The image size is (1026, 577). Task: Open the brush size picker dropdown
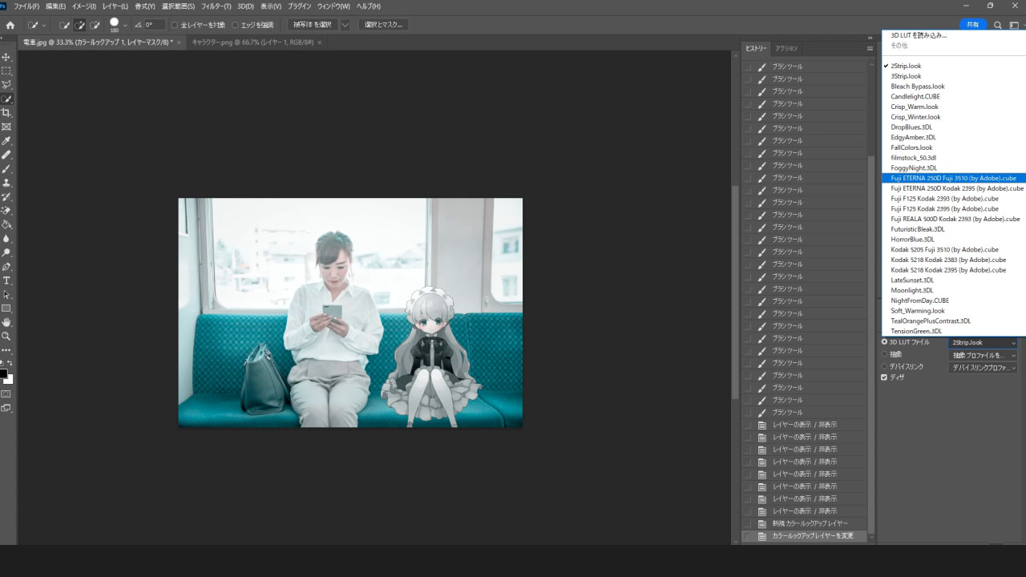click(125, 25)
